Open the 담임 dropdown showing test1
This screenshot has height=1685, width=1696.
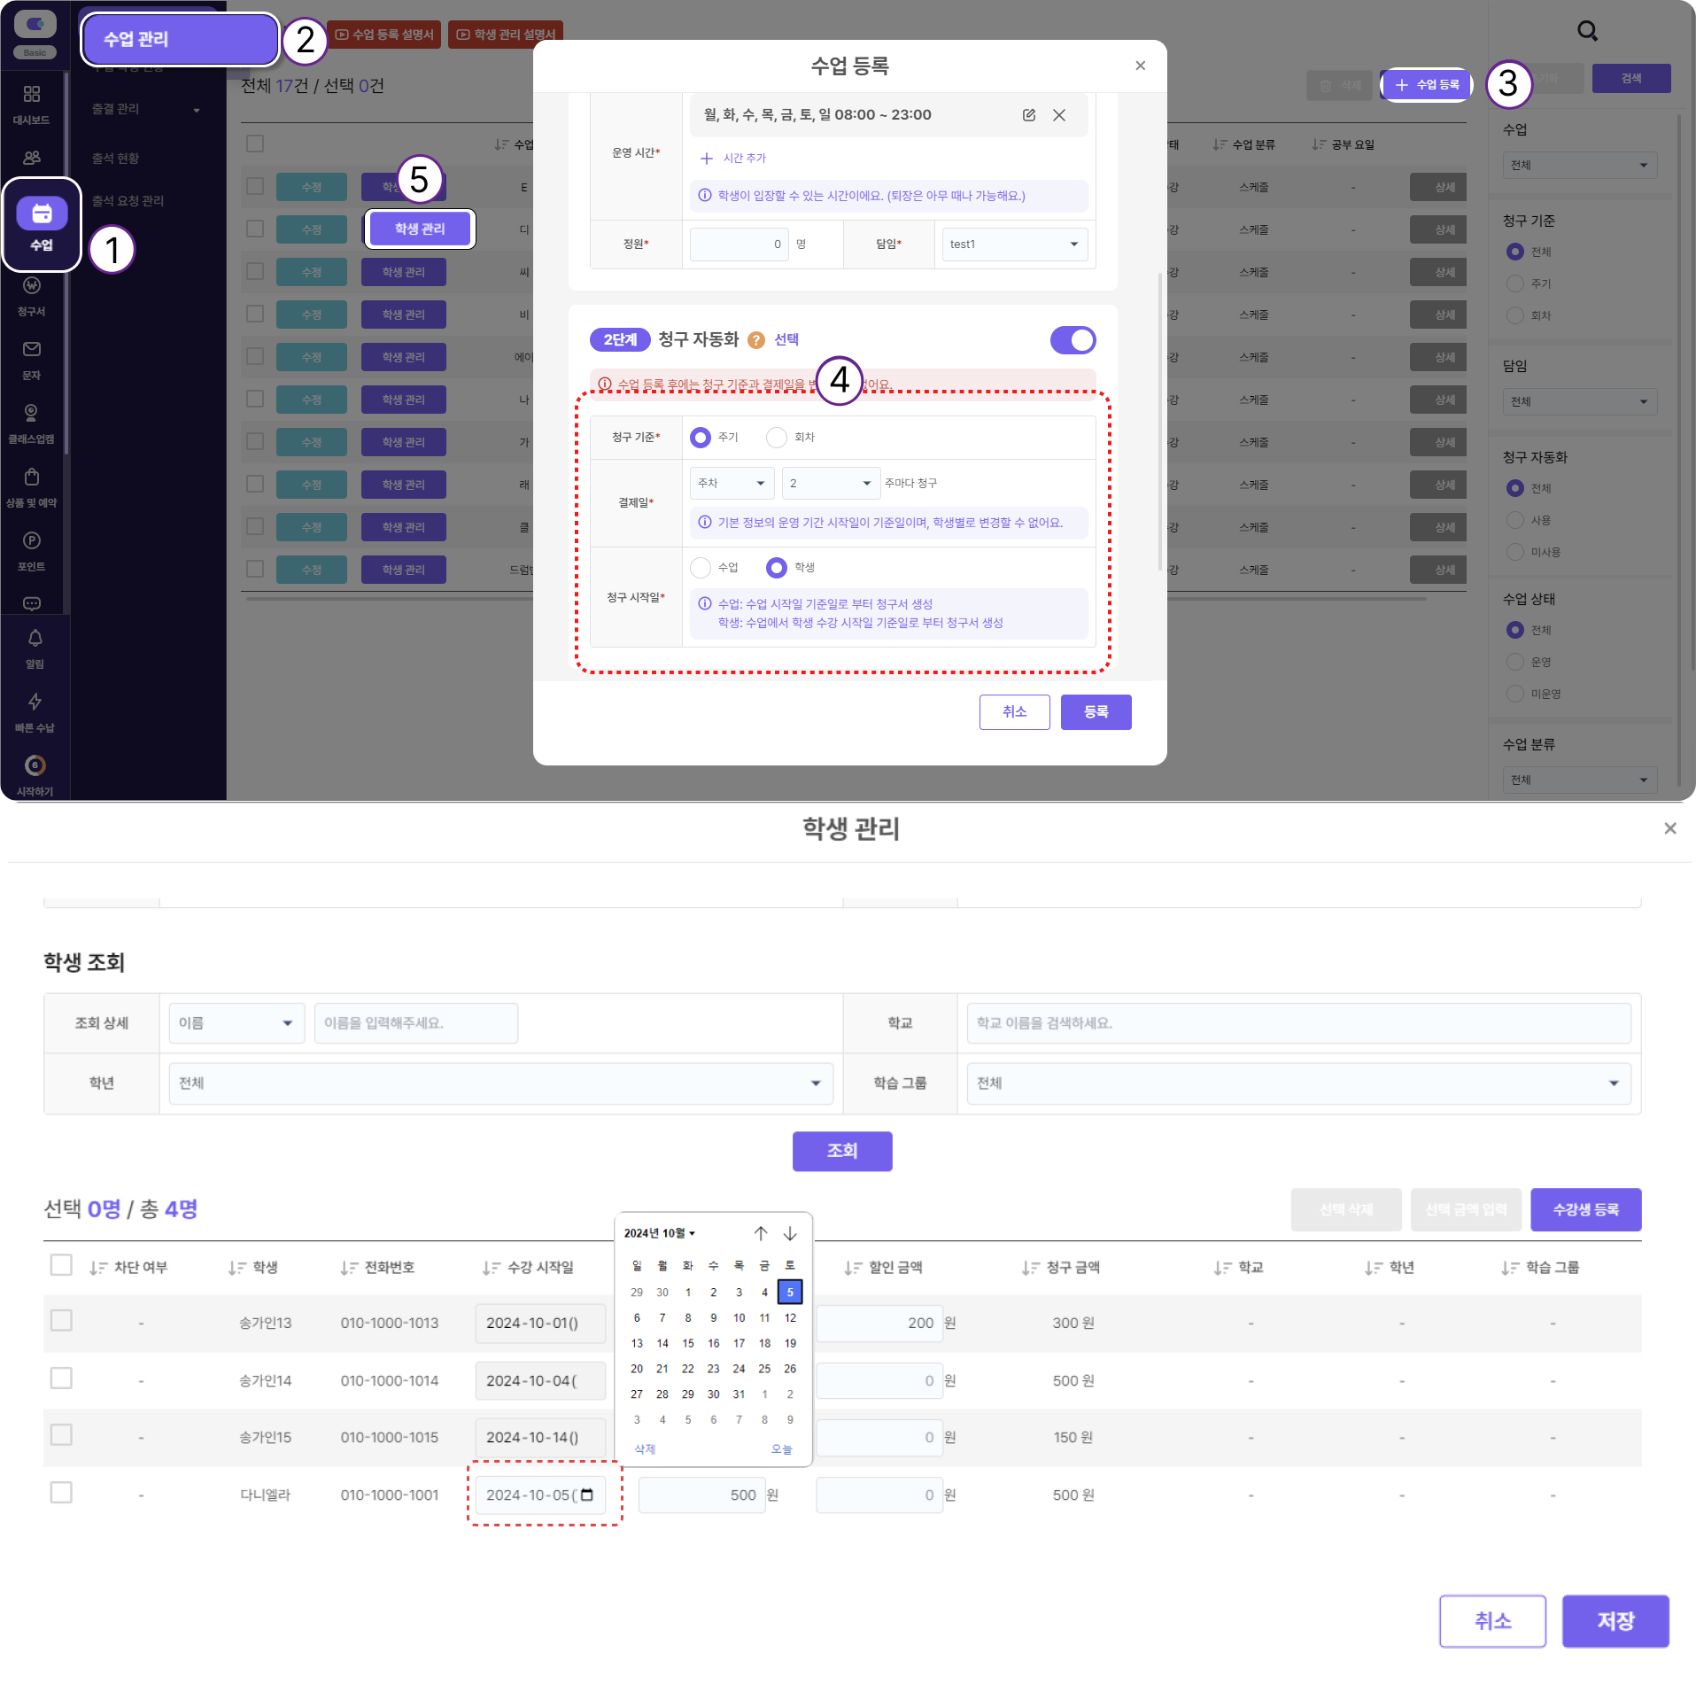pos(1014,245)
